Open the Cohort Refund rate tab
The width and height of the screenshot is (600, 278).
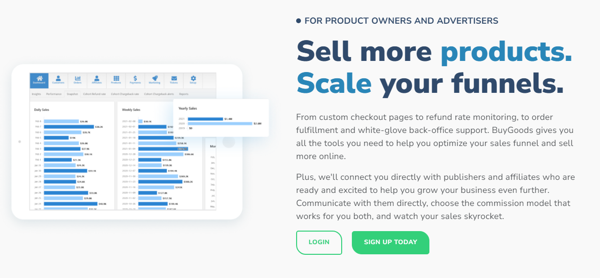pyautogui.click(x=95, y=94)
